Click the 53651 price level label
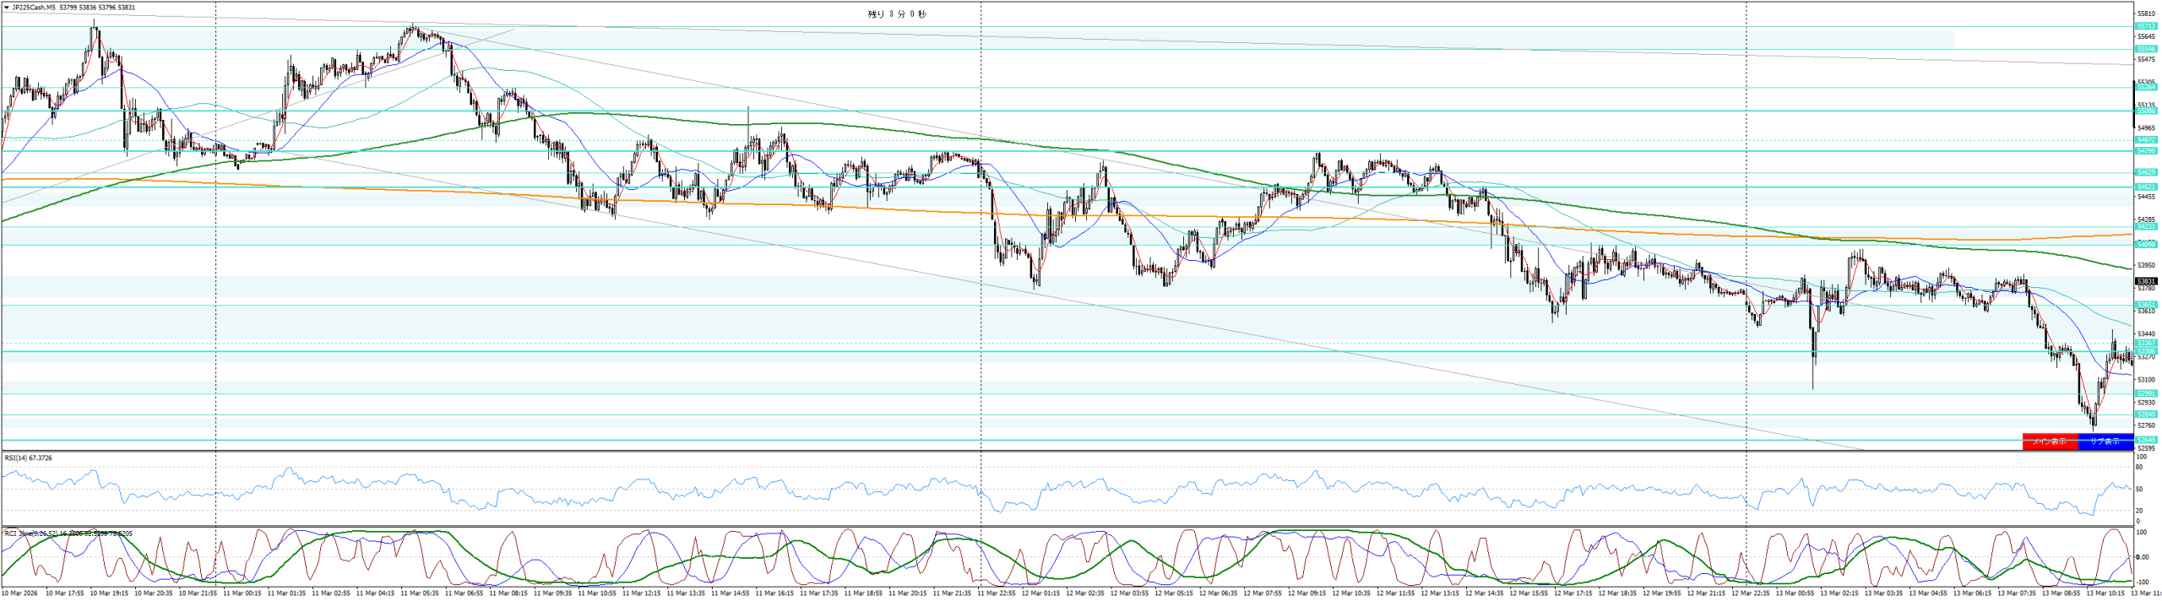The height and width of the screenshot is (601, 2162). click(2146, 305)
